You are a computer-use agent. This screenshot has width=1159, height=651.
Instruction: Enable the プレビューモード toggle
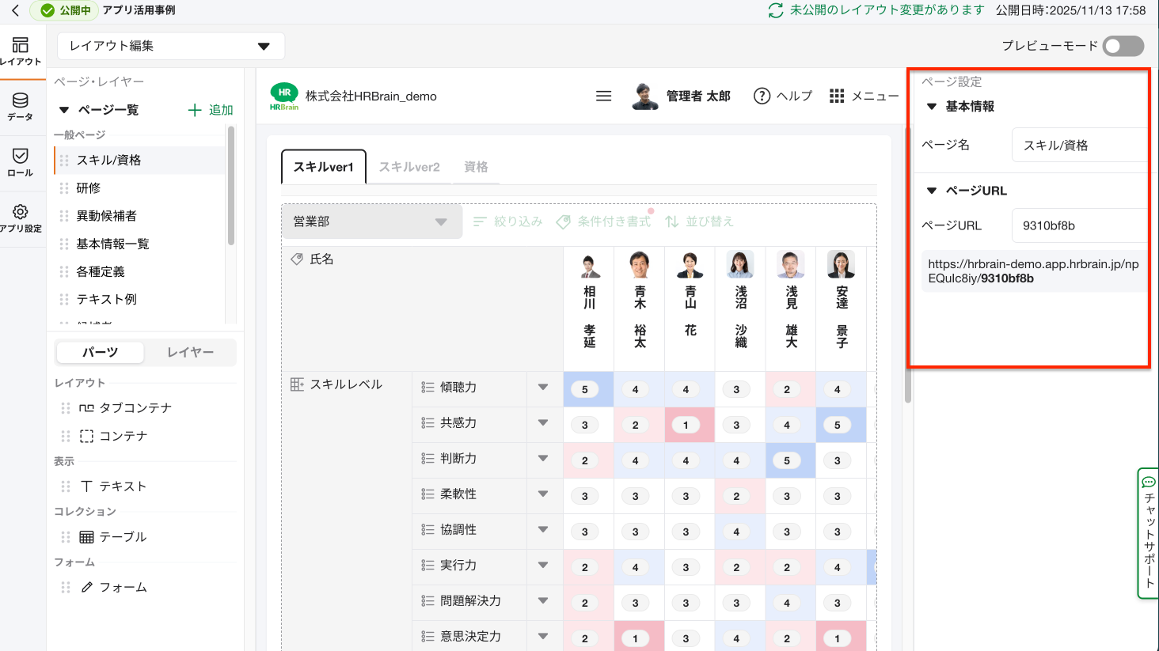point(1123,47)
